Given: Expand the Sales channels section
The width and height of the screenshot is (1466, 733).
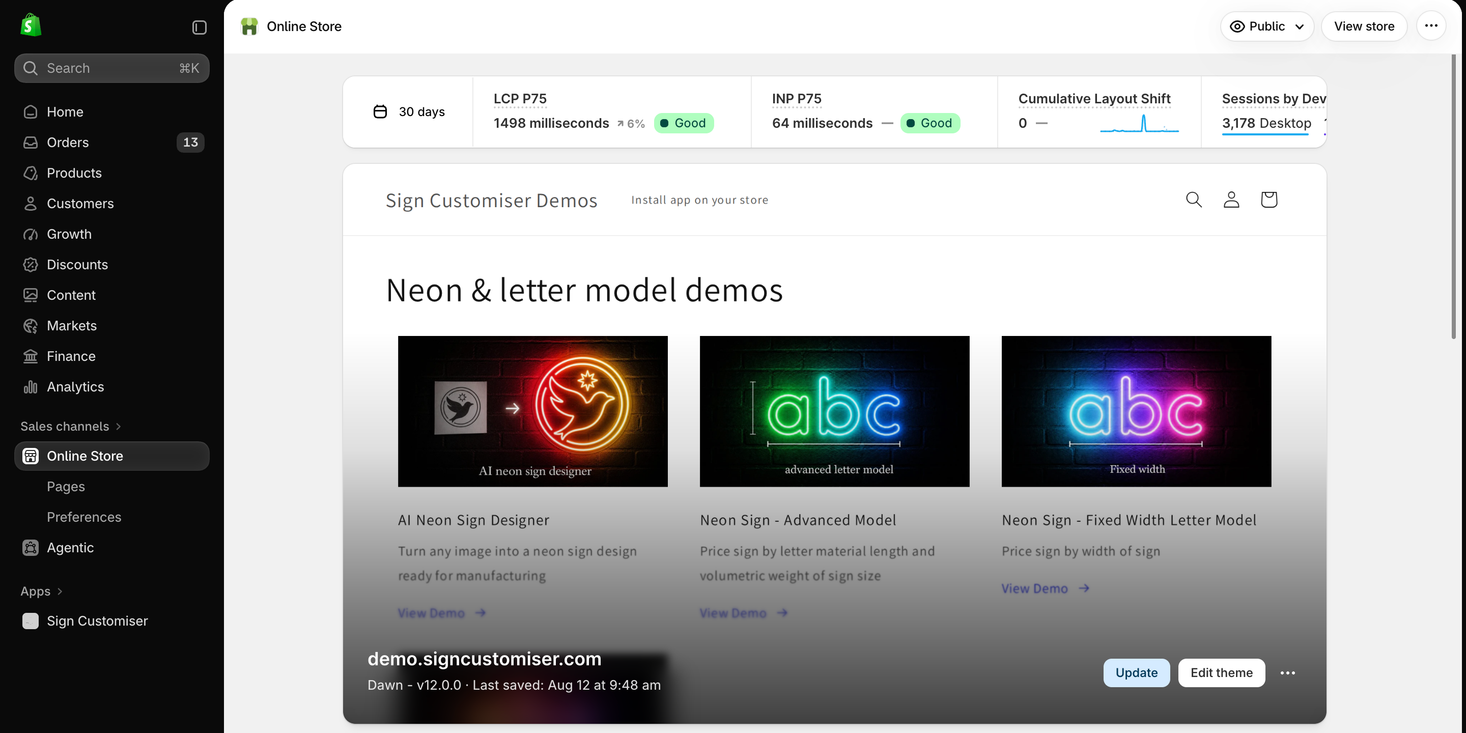Looking at the screenshot, I should 71,426.
